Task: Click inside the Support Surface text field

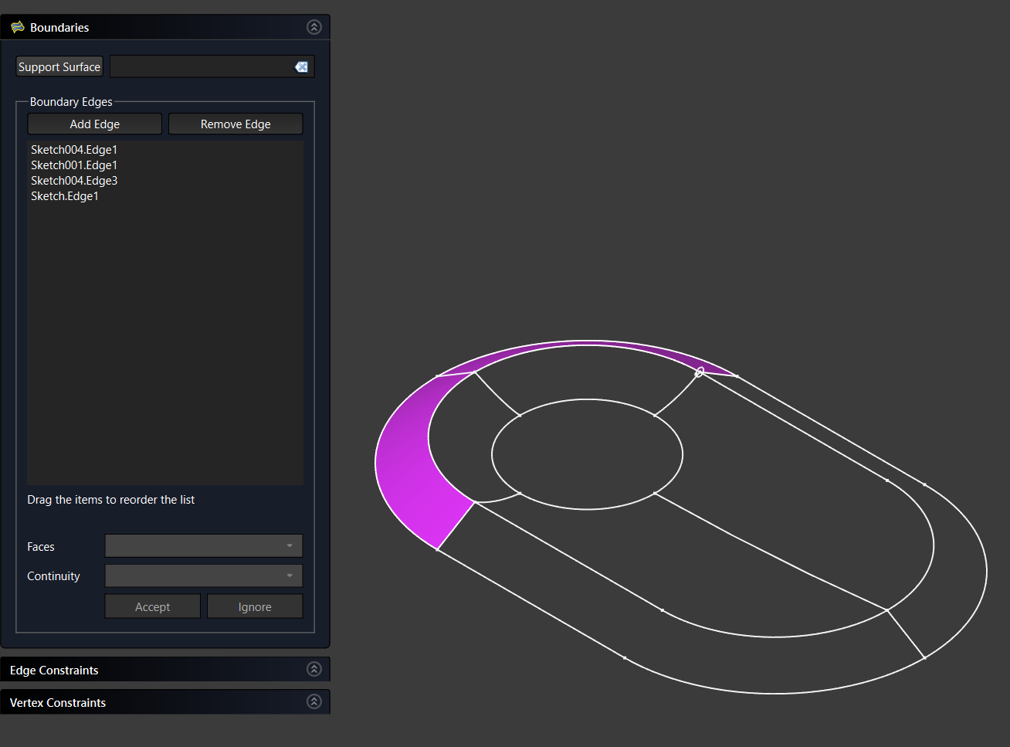Action: click(201, 67)
